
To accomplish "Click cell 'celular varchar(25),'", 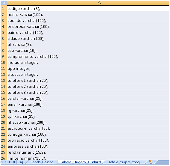I will coord(88,98).
